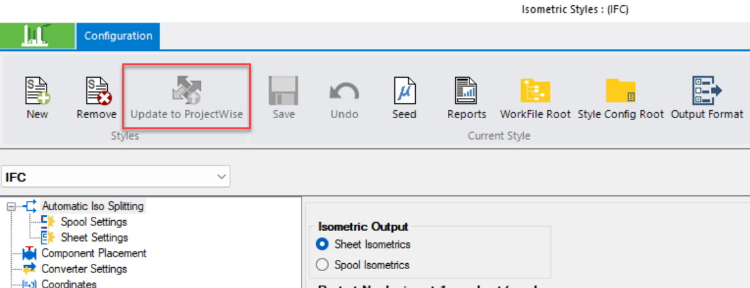Switch to the Configuration tab
The width and height of the screenshot is (750, 288).
coord(118,36)
